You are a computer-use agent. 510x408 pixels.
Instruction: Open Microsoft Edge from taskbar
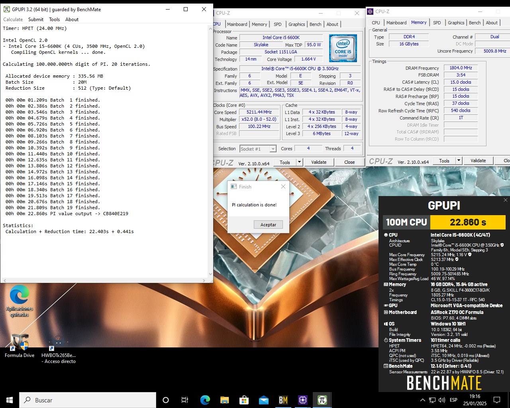click(x=205, y=400)
